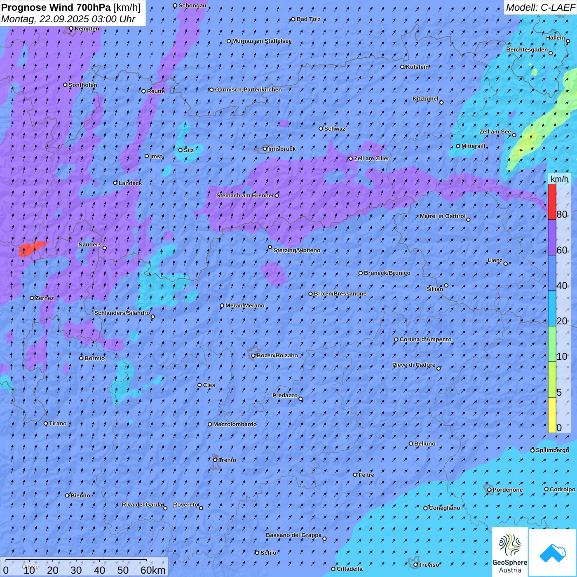Image resolution: width=577 pixels, height=577 pixels.
Task: Click the Pieve di Cadore label
Action: 414,365
